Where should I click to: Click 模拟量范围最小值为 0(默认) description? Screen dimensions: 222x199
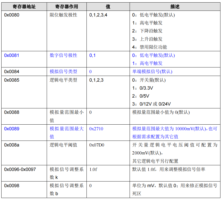[x=161, y=112]
